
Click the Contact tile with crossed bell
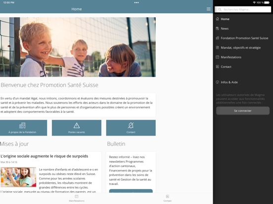click(131, 128)
